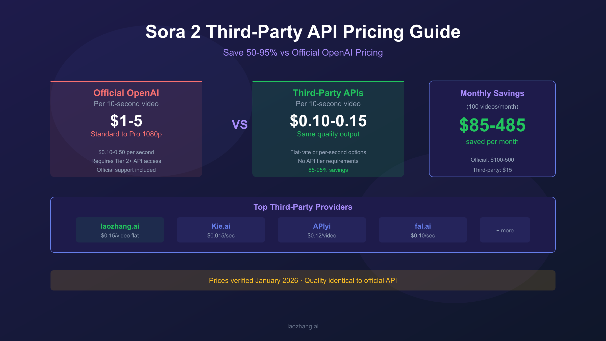Click the '85-95% savings' green text
Viewport: 606px width, 341px height.
point(328,170)
